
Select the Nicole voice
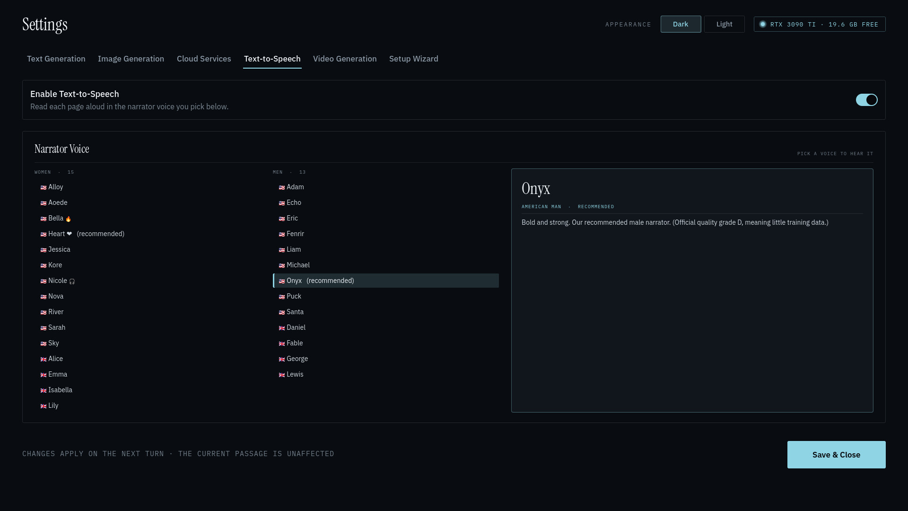(x=148, y=281)
